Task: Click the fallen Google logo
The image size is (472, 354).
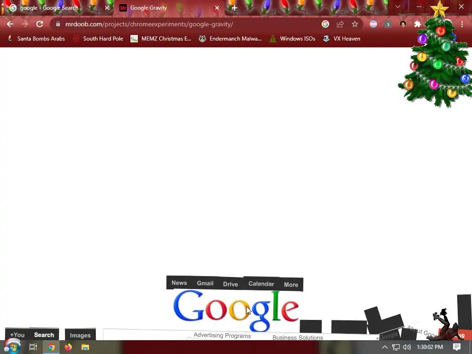Action: [236, 311]
